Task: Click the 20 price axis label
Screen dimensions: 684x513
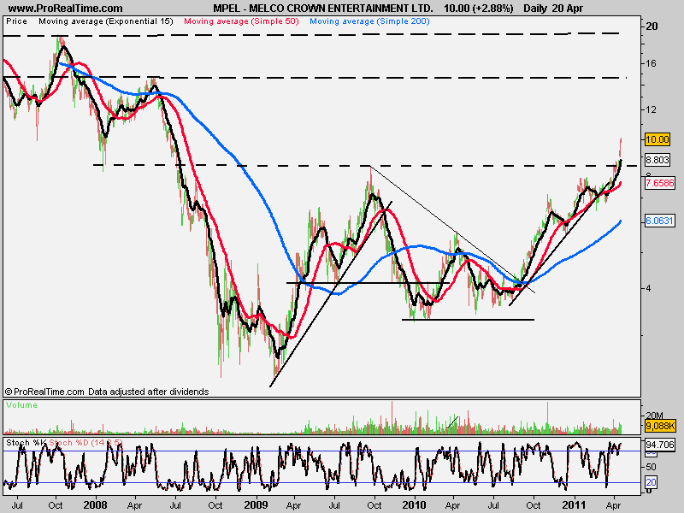Action: [x=652, y=27]
